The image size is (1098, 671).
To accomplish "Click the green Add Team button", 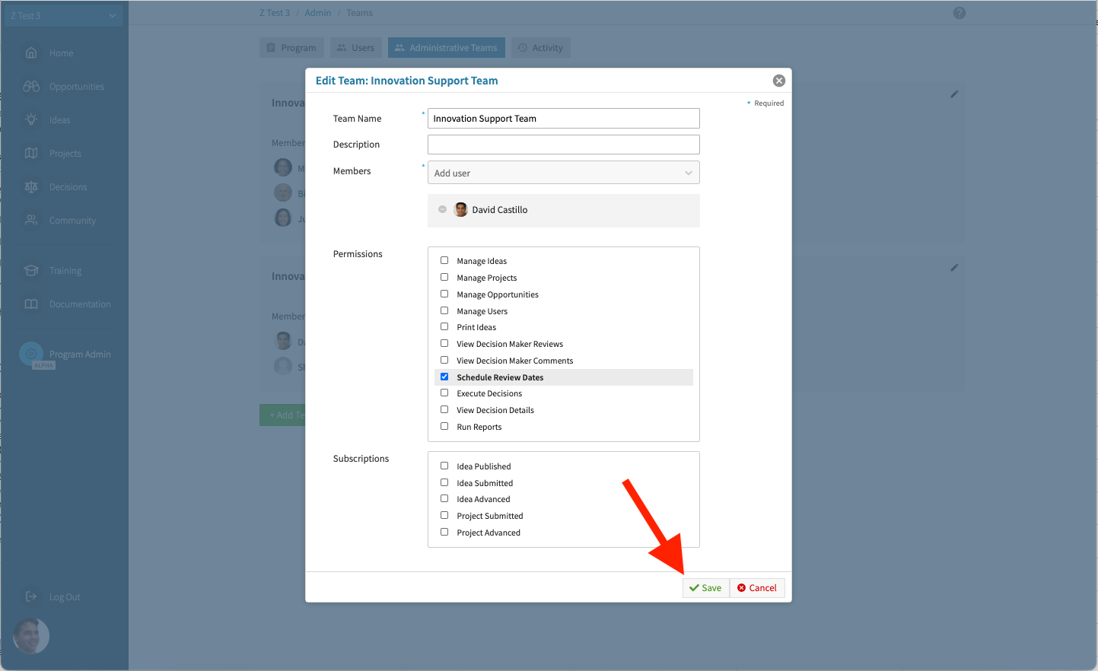I will click(282, 415).
